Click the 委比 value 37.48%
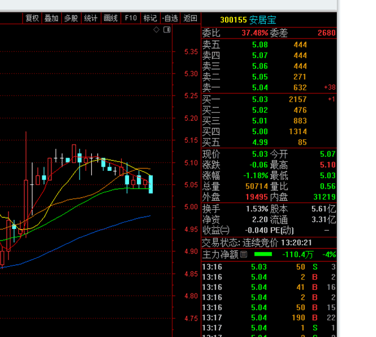Viewport: 376px width, 337px height. coord(255,33)
